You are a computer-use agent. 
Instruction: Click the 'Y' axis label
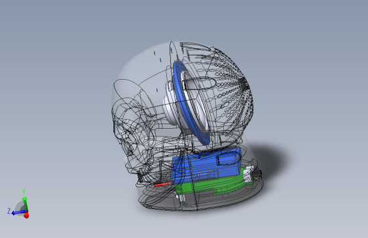[x=24, y=192]
